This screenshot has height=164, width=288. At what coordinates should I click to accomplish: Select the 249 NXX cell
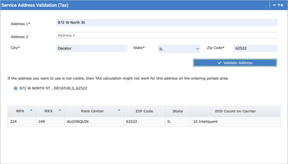click(50, 121)
